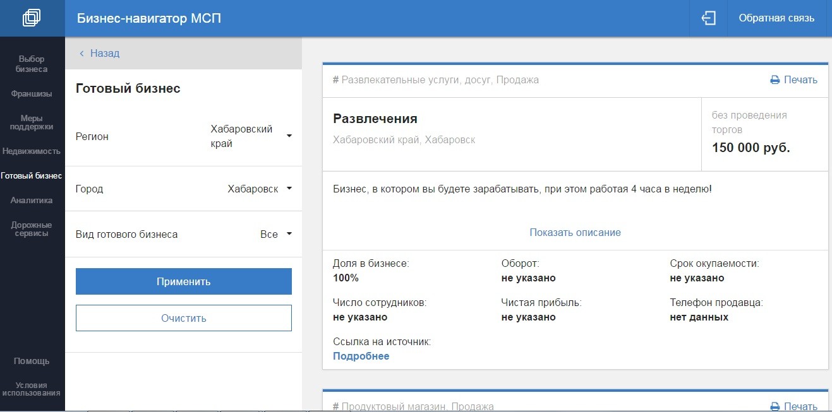
Task: Click the Продуктовый магазин, Продажа tag
Action: pos(413,407)
